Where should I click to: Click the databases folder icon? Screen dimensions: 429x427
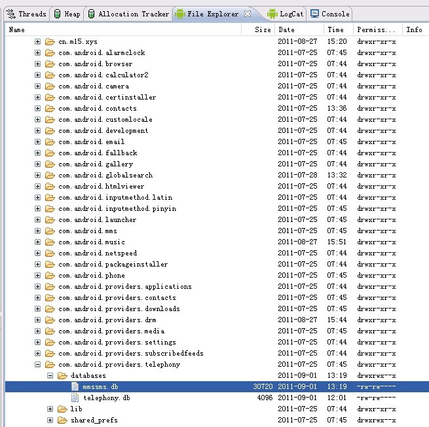pos(62,375)
